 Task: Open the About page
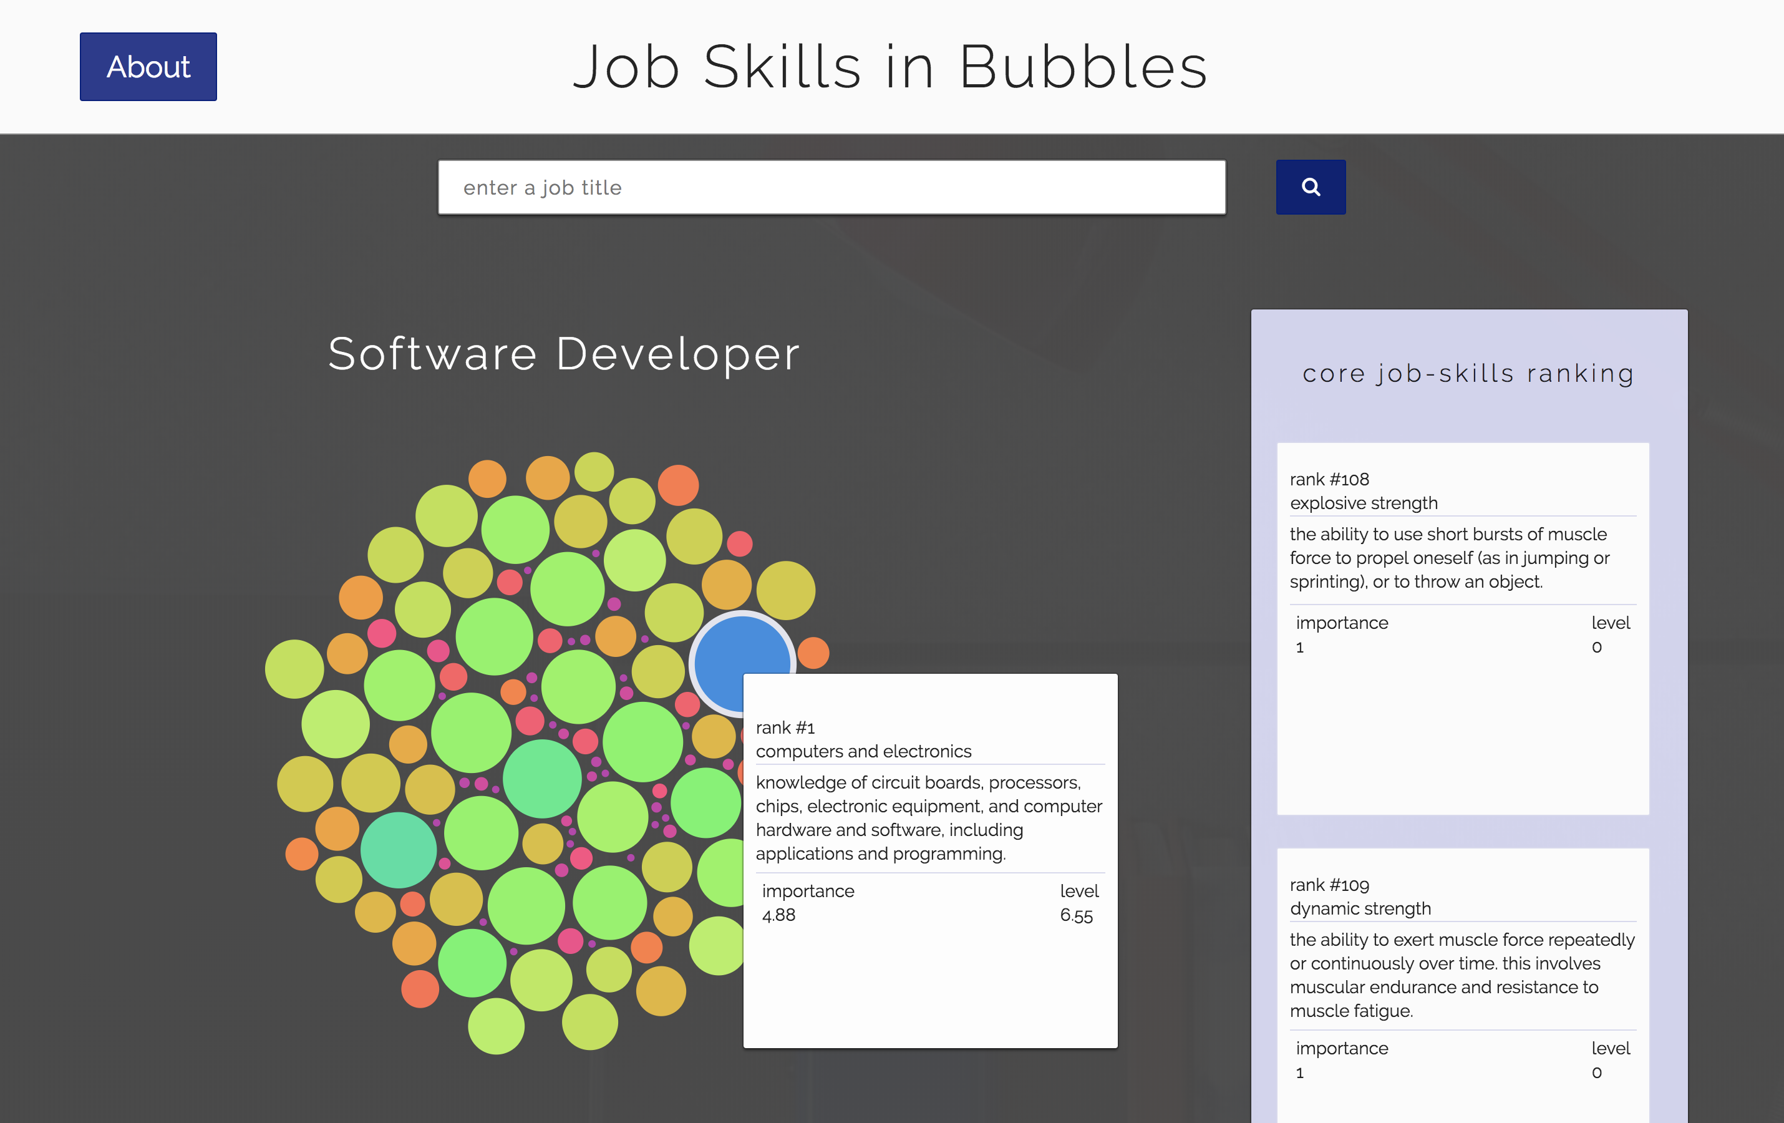pyautogui.click(x=148, y=67)
